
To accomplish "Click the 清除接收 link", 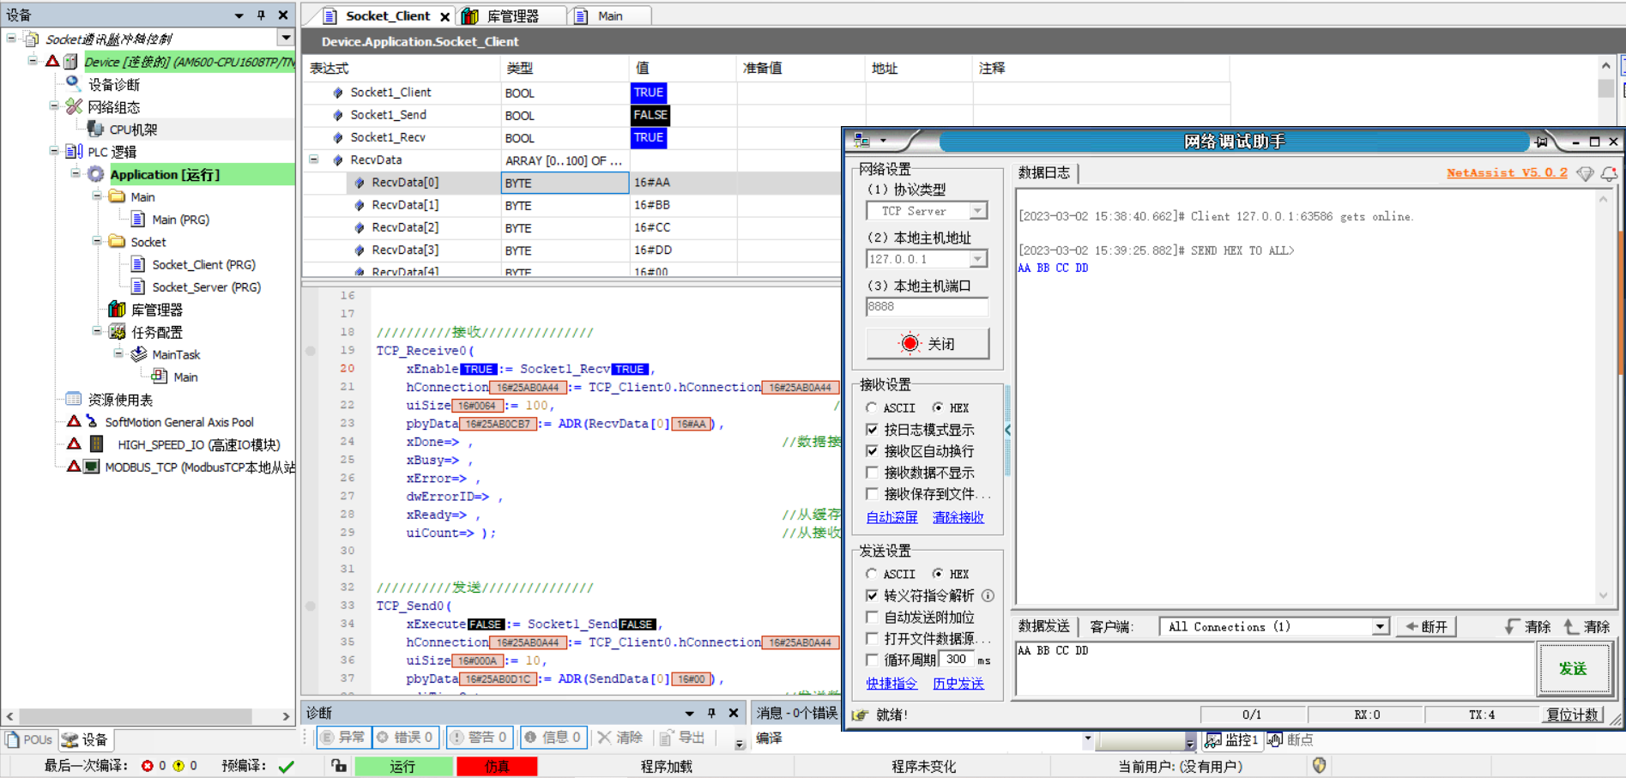I will point(958,517).
